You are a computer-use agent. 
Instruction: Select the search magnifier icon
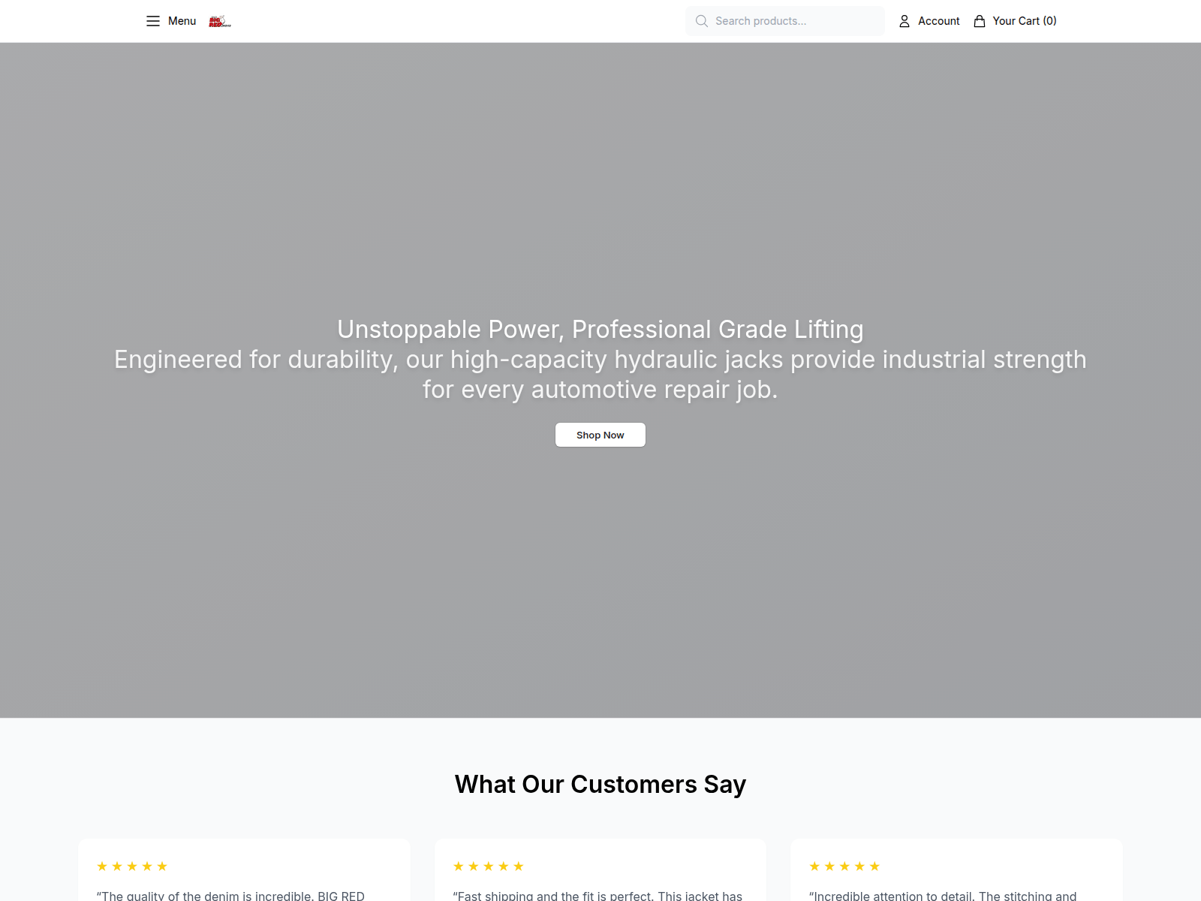tap(702, 21)
